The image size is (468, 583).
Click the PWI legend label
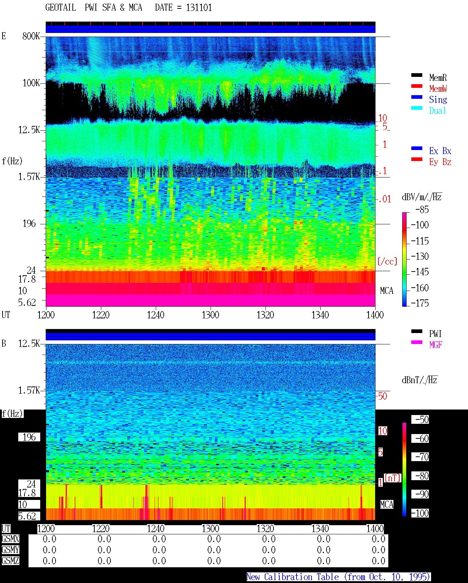[x=435, y=334]
